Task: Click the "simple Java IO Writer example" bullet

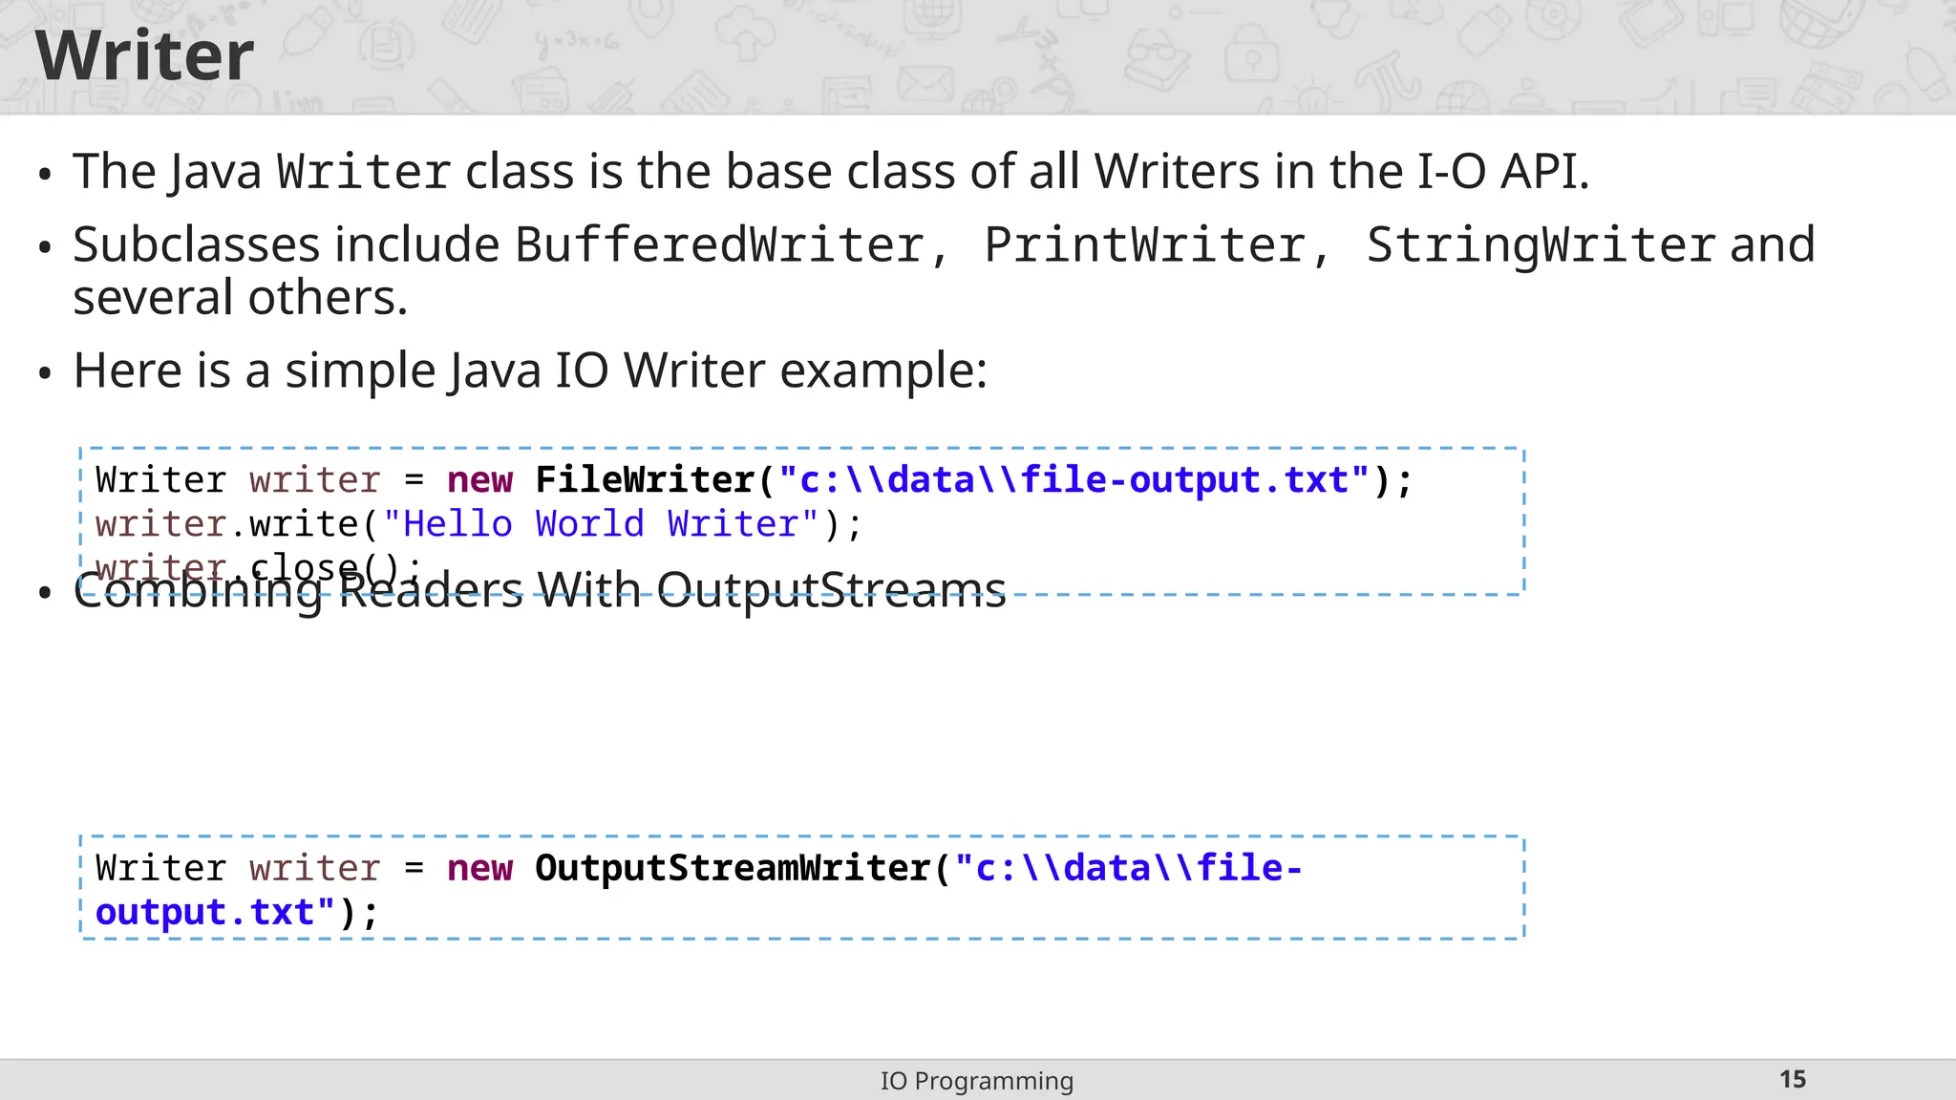Action: click(x=530, y=370)
